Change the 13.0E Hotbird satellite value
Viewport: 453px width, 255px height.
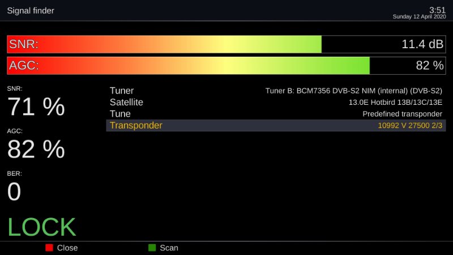[395, 103]
